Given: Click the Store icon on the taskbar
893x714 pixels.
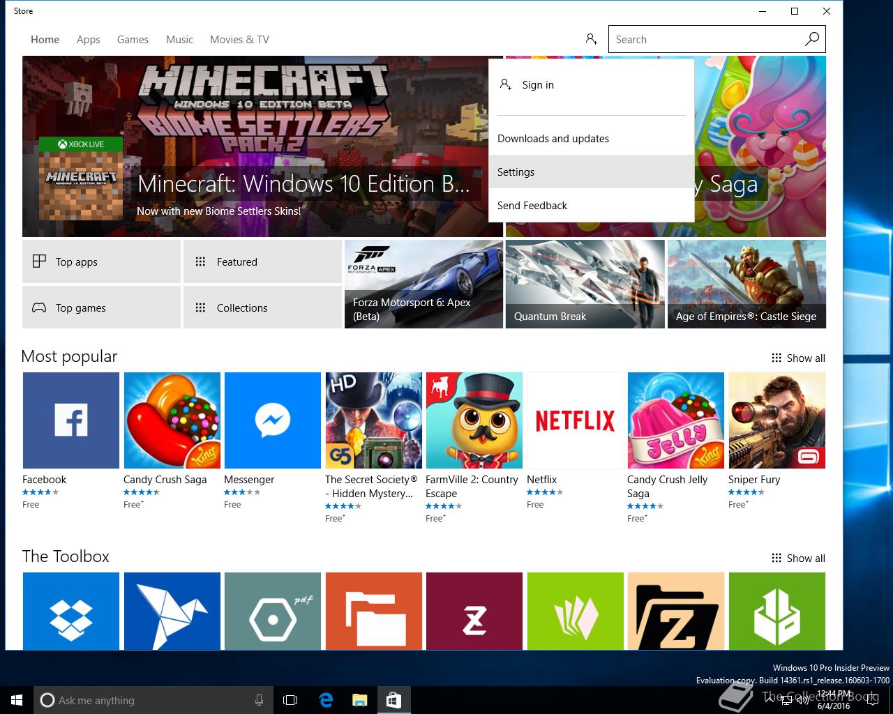Looking at the screenshot, I should (393, 700).
